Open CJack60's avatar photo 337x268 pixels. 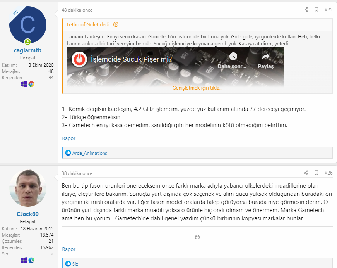pos(28,188)
